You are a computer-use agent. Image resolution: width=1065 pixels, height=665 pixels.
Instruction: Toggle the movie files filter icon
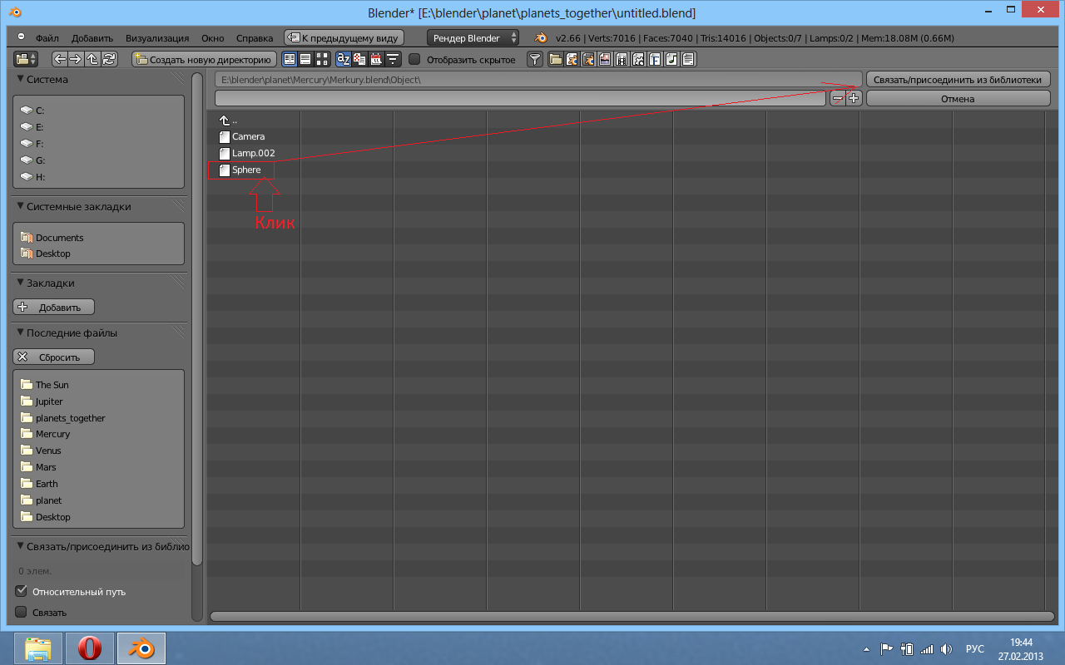point(622,59)
